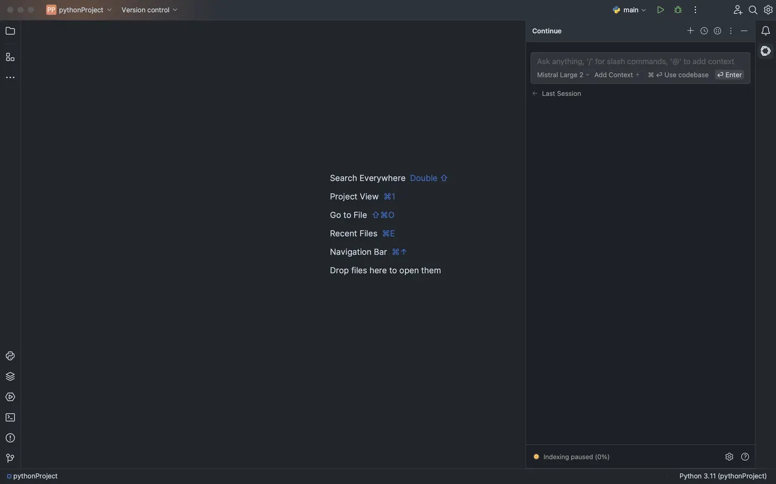
Task: Open the Services tool window icon
Action: coord(10,397)
